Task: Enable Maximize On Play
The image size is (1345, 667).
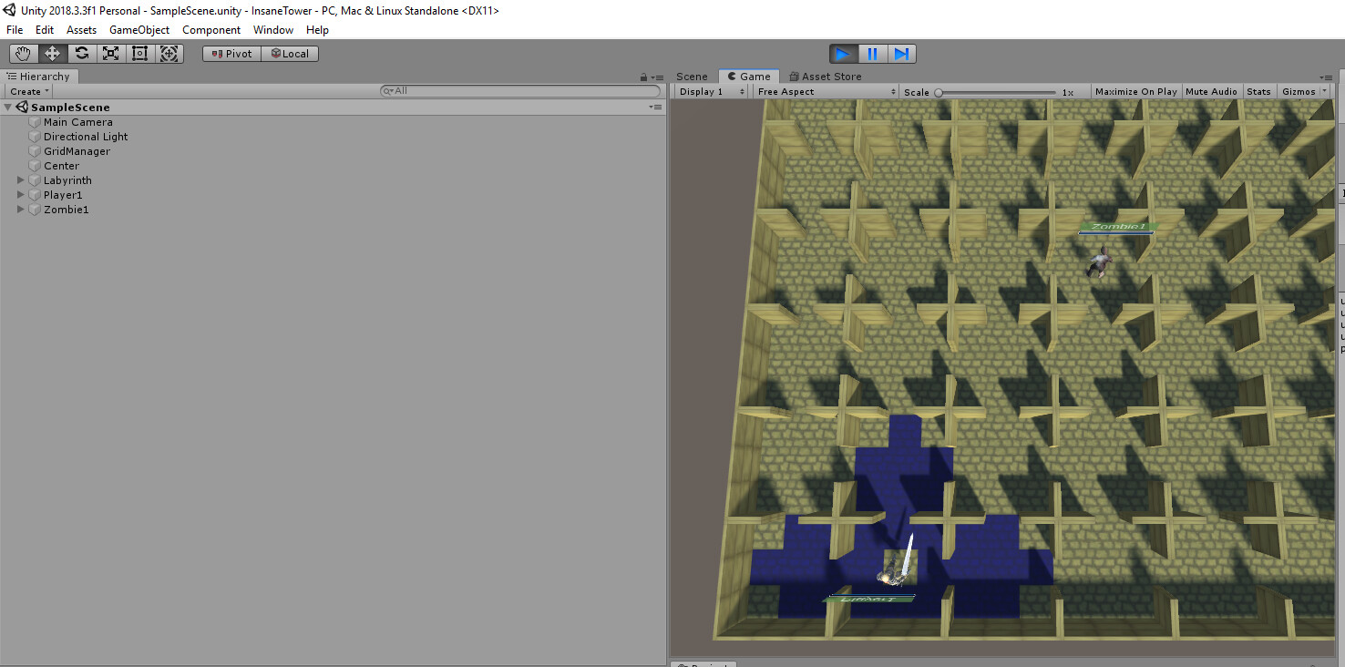Action: pyautogui.click(x=1135, y=91)
